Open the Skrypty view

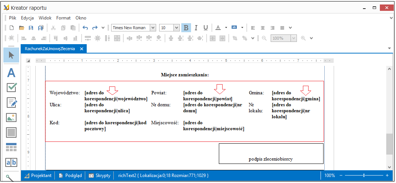[99, 176]
